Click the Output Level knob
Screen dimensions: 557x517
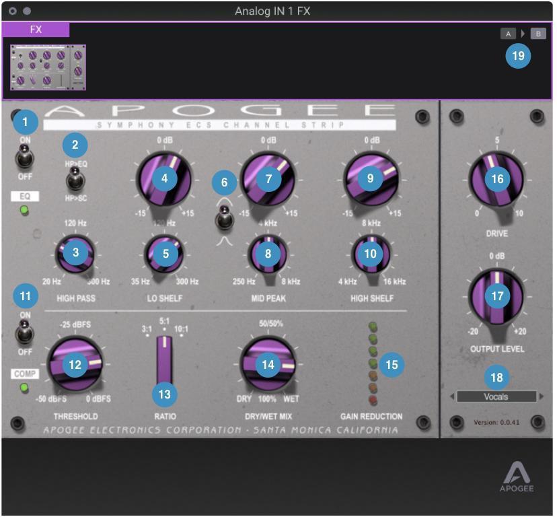[x=497, y=297]
